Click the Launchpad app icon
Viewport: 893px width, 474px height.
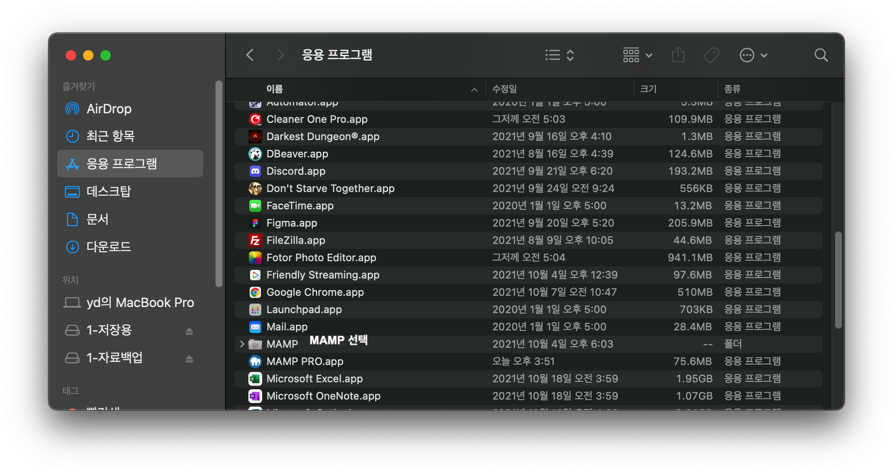coord(255,310)
